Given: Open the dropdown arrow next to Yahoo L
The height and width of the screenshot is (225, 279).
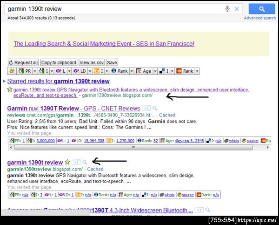Looking at the screenshot, I should point(69,71).
